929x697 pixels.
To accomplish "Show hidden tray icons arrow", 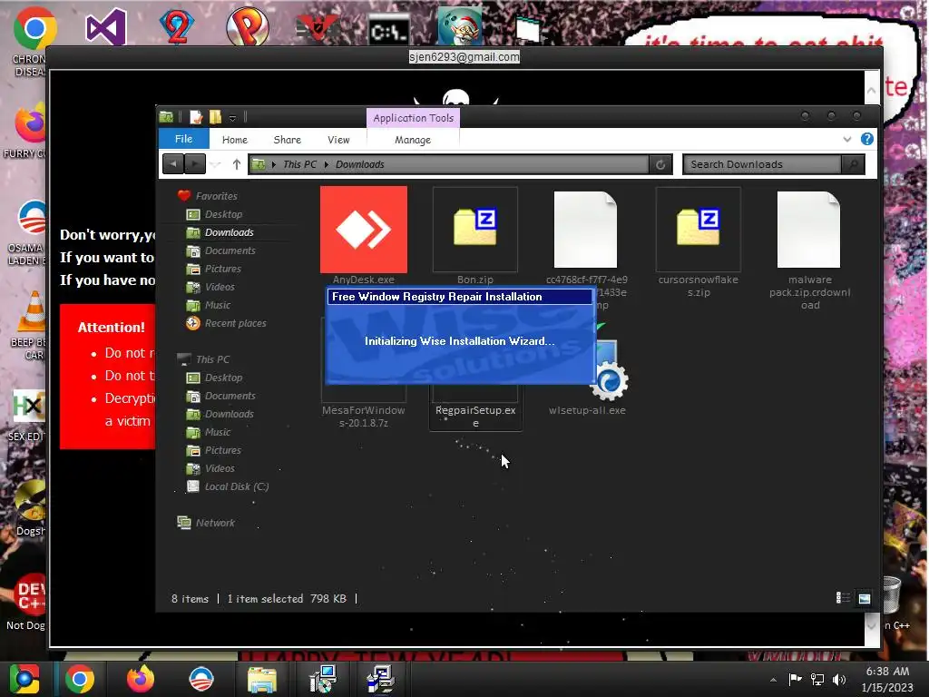I will (x=773, y=680).
